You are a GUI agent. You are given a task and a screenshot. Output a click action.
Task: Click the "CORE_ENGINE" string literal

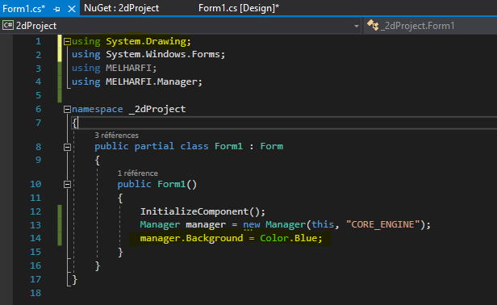[x=383, y=224]
